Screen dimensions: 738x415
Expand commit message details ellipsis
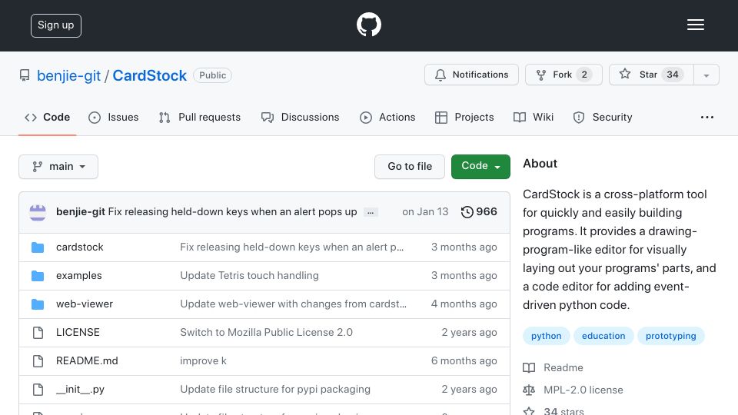(x=371, y=213)
